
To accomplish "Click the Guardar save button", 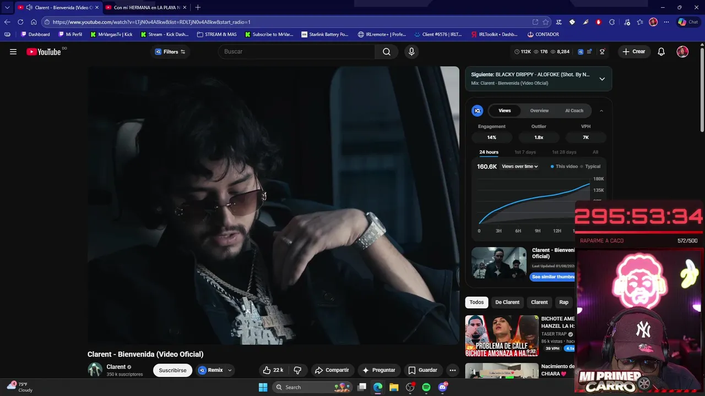I will (422, 370).
